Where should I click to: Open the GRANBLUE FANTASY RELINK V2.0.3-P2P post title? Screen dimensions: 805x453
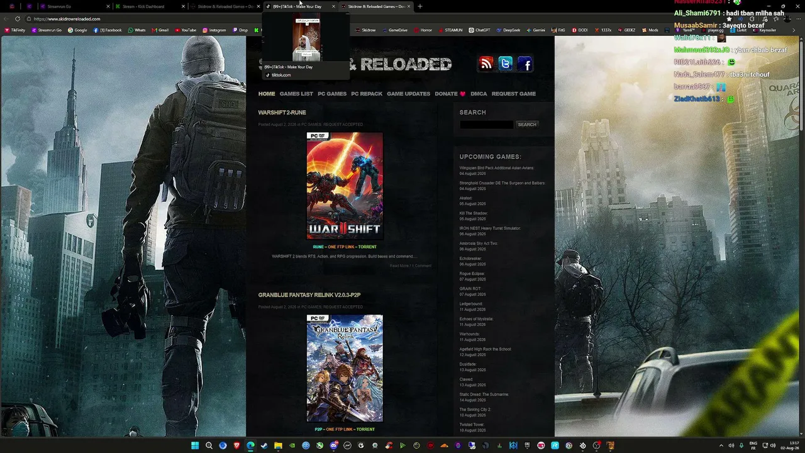(309, 295)
